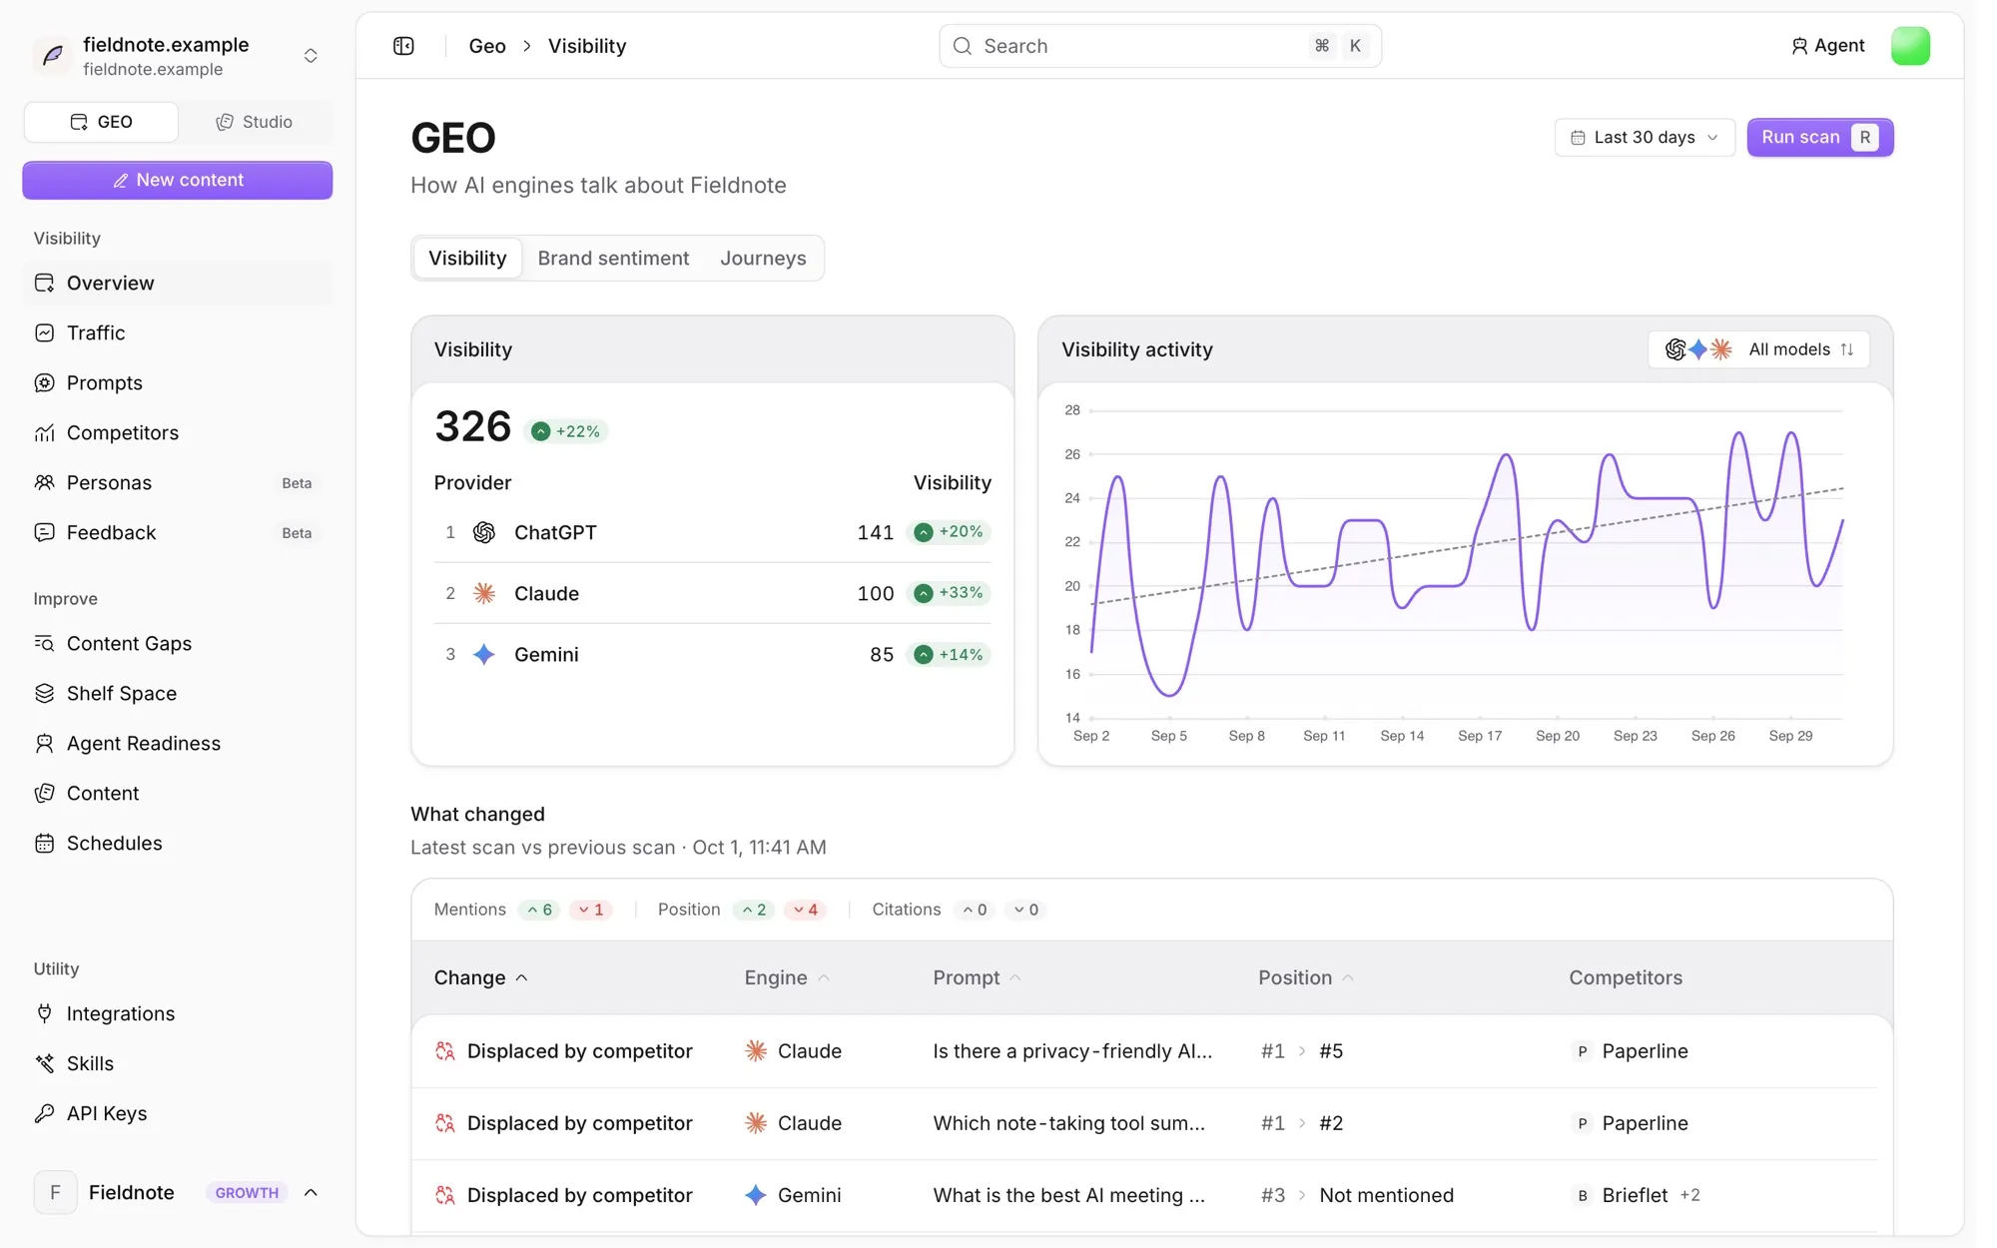Open Personas beta section
1997x1248 pixels.
(x=178, y=482)
